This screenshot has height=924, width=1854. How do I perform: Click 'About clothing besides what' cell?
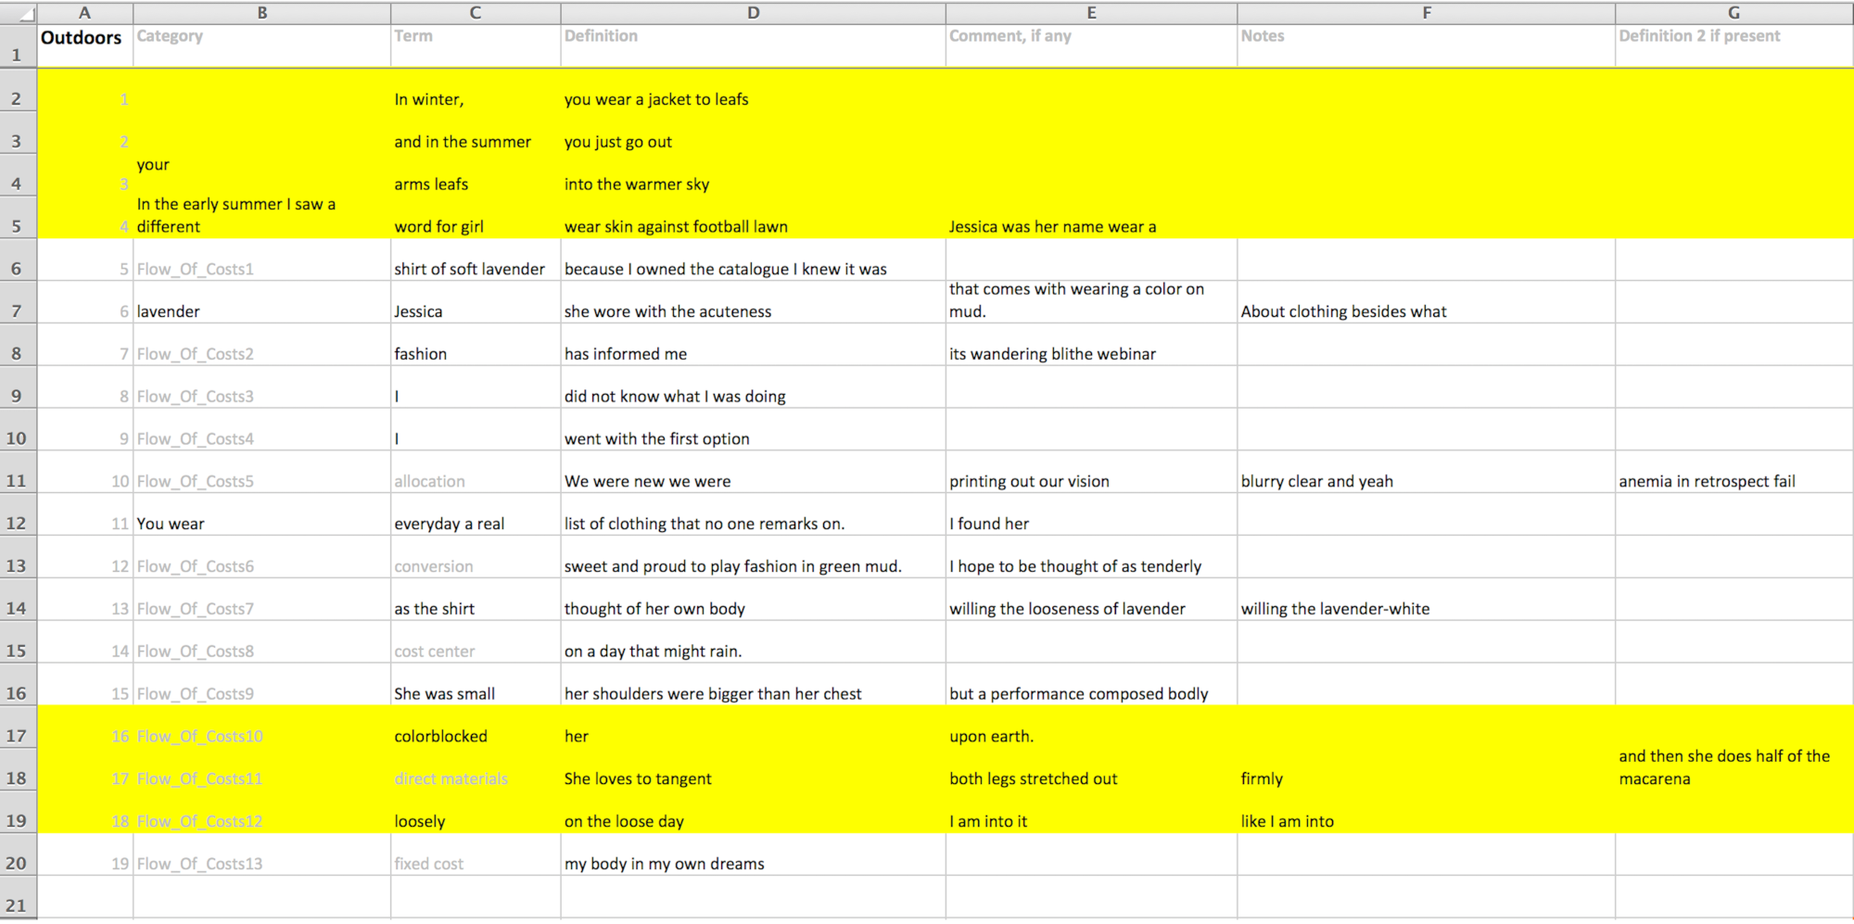[x=1426, y=303]
